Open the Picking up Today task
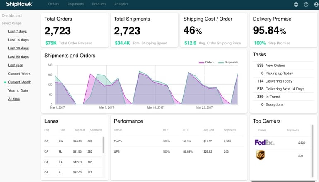The image size is (319, 182). coord(283,73)
